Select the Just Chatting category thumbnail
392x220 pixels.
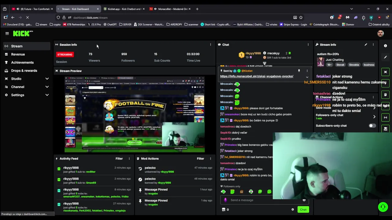[x=320, y=62]
